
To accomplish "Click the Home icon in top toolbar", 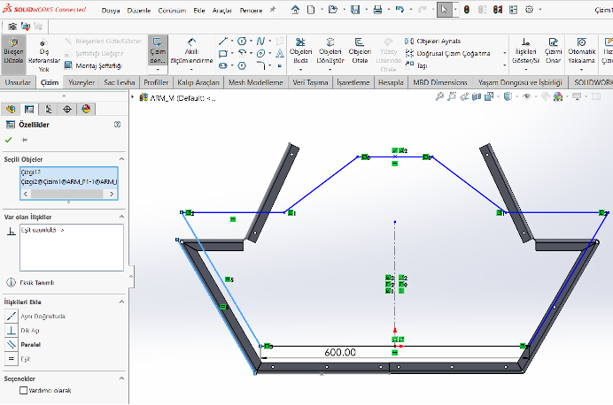I will point(296,10).
